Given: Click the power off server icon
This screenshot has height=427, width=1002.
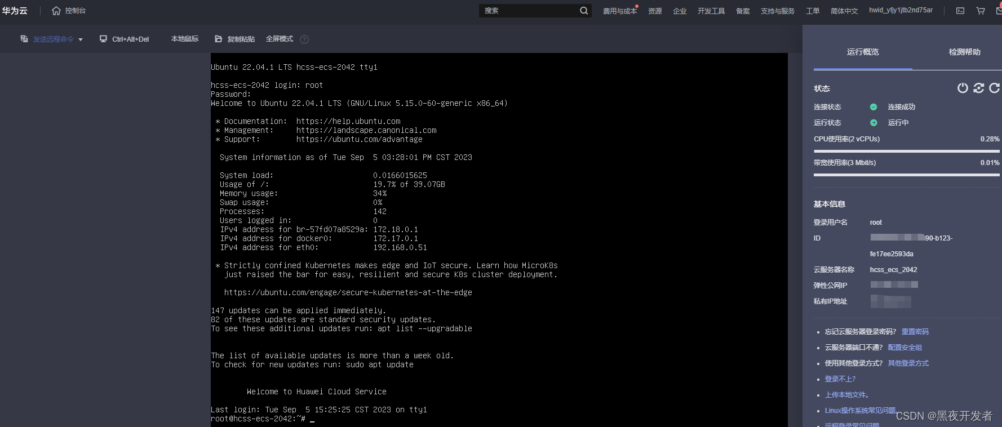Looking at the screenshot, I should [x=963, y=88].
